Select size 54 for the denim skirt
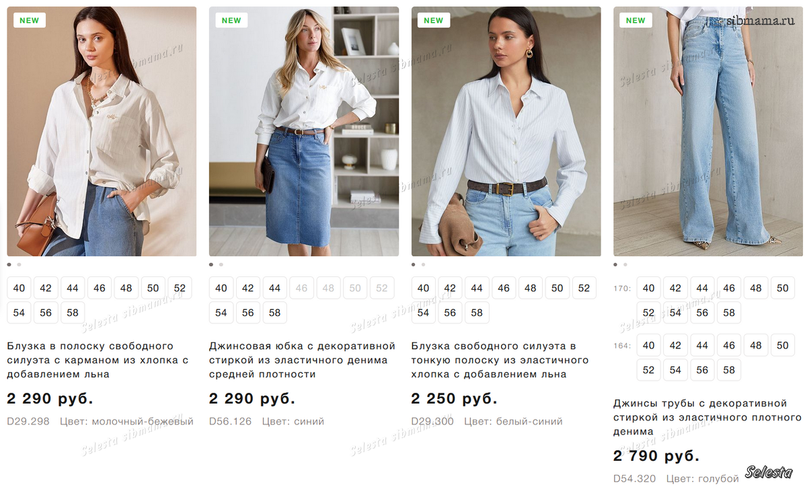Image resolution: width=807 pixels, height=493 pixels. tap(221, 313)
